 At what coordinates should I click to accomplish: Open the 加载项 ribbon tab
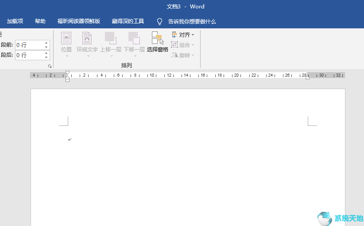(15, 21)
